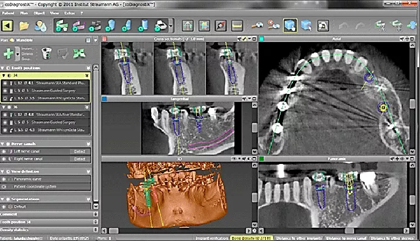Open the Plan menu
The height and width of the screenshot is (241, 420).
(x=24, y=13)
